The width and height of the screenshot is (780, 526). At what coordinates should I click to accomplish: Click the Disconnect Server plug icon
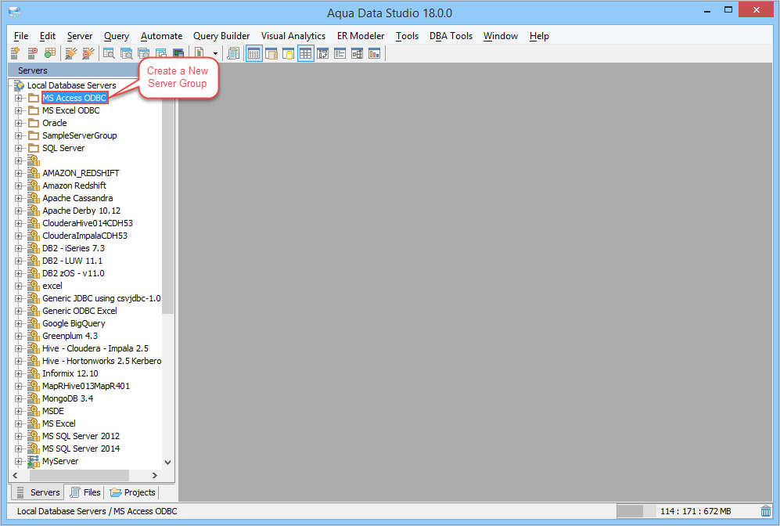88,53
